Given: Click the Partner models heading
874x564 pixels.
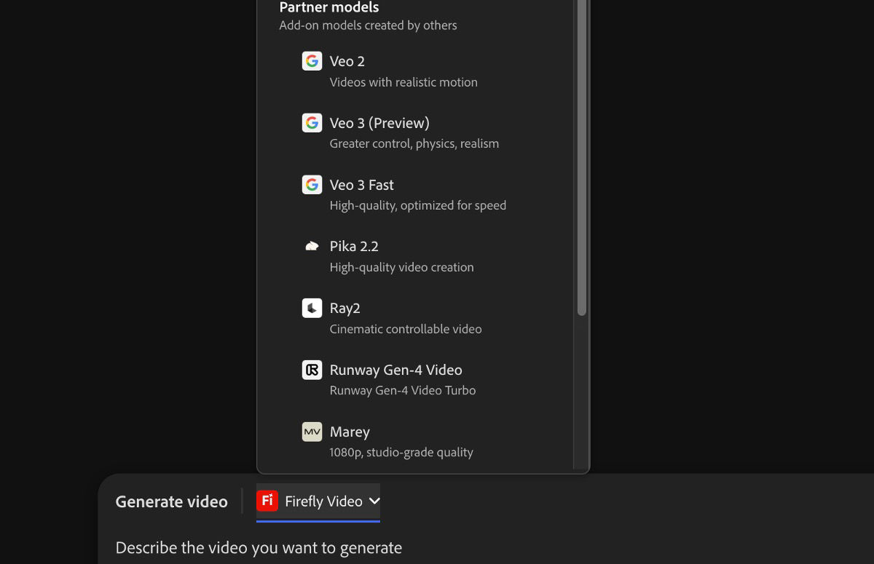Looking at the screenshot, I should pyautogui.click(x=329, y=7).
